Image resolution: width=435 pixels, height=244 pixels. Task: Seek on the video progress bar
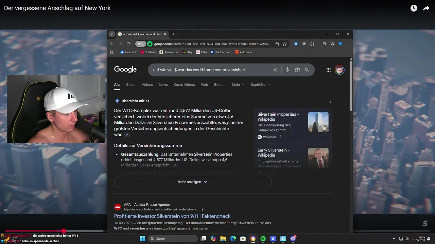pos(217,231)
